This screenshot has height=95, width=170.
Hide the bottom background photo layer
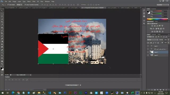point(148,55)
